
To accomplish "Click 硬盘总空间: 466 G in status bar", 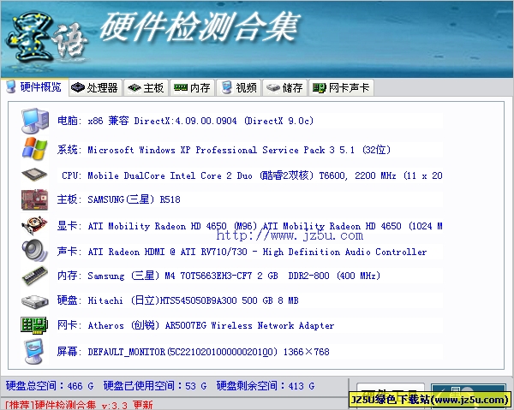I will 50,386.
